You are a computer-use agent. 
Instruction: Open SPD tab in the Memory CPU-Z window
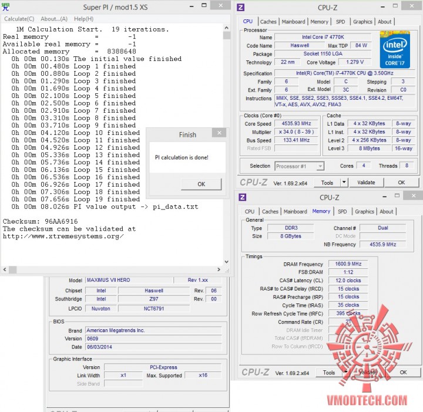click(343, 211)
